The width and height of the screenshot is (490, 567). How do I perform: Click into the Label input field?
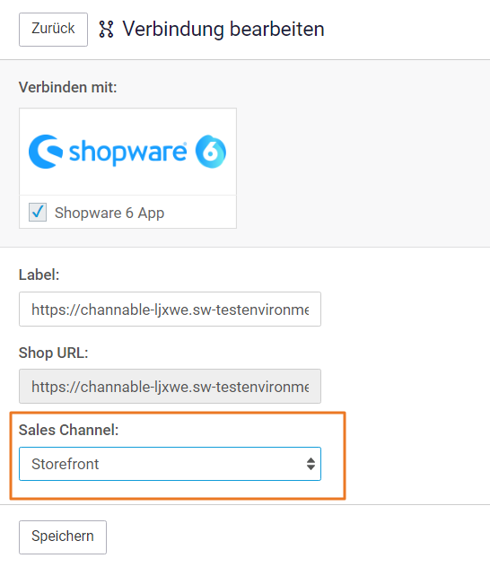click(170, 310)
